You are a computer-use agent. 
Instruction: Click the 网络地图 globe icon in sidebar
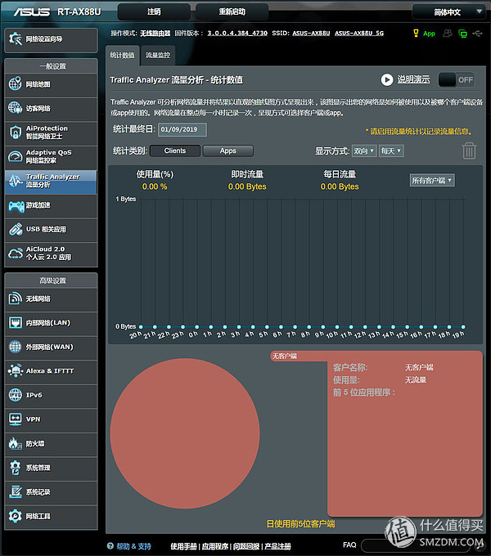pyautogui.click(x=15, y=84)
